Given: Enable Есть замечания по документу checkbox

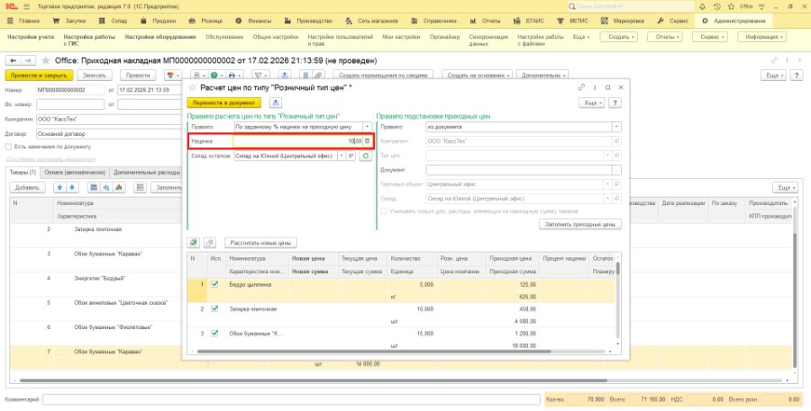Looking at the screenshot, I should (8, 147).
